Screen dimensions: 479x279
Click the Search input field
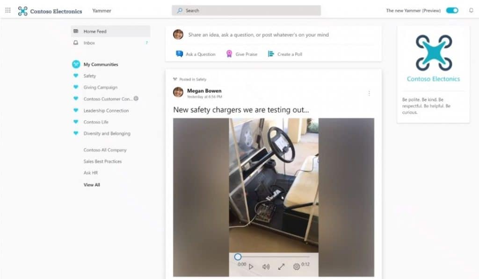click(247, 10)
